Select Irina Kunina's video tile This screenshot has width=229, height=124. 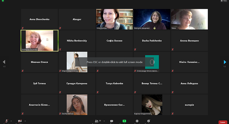pyautogui.click(x=114, y=19)
